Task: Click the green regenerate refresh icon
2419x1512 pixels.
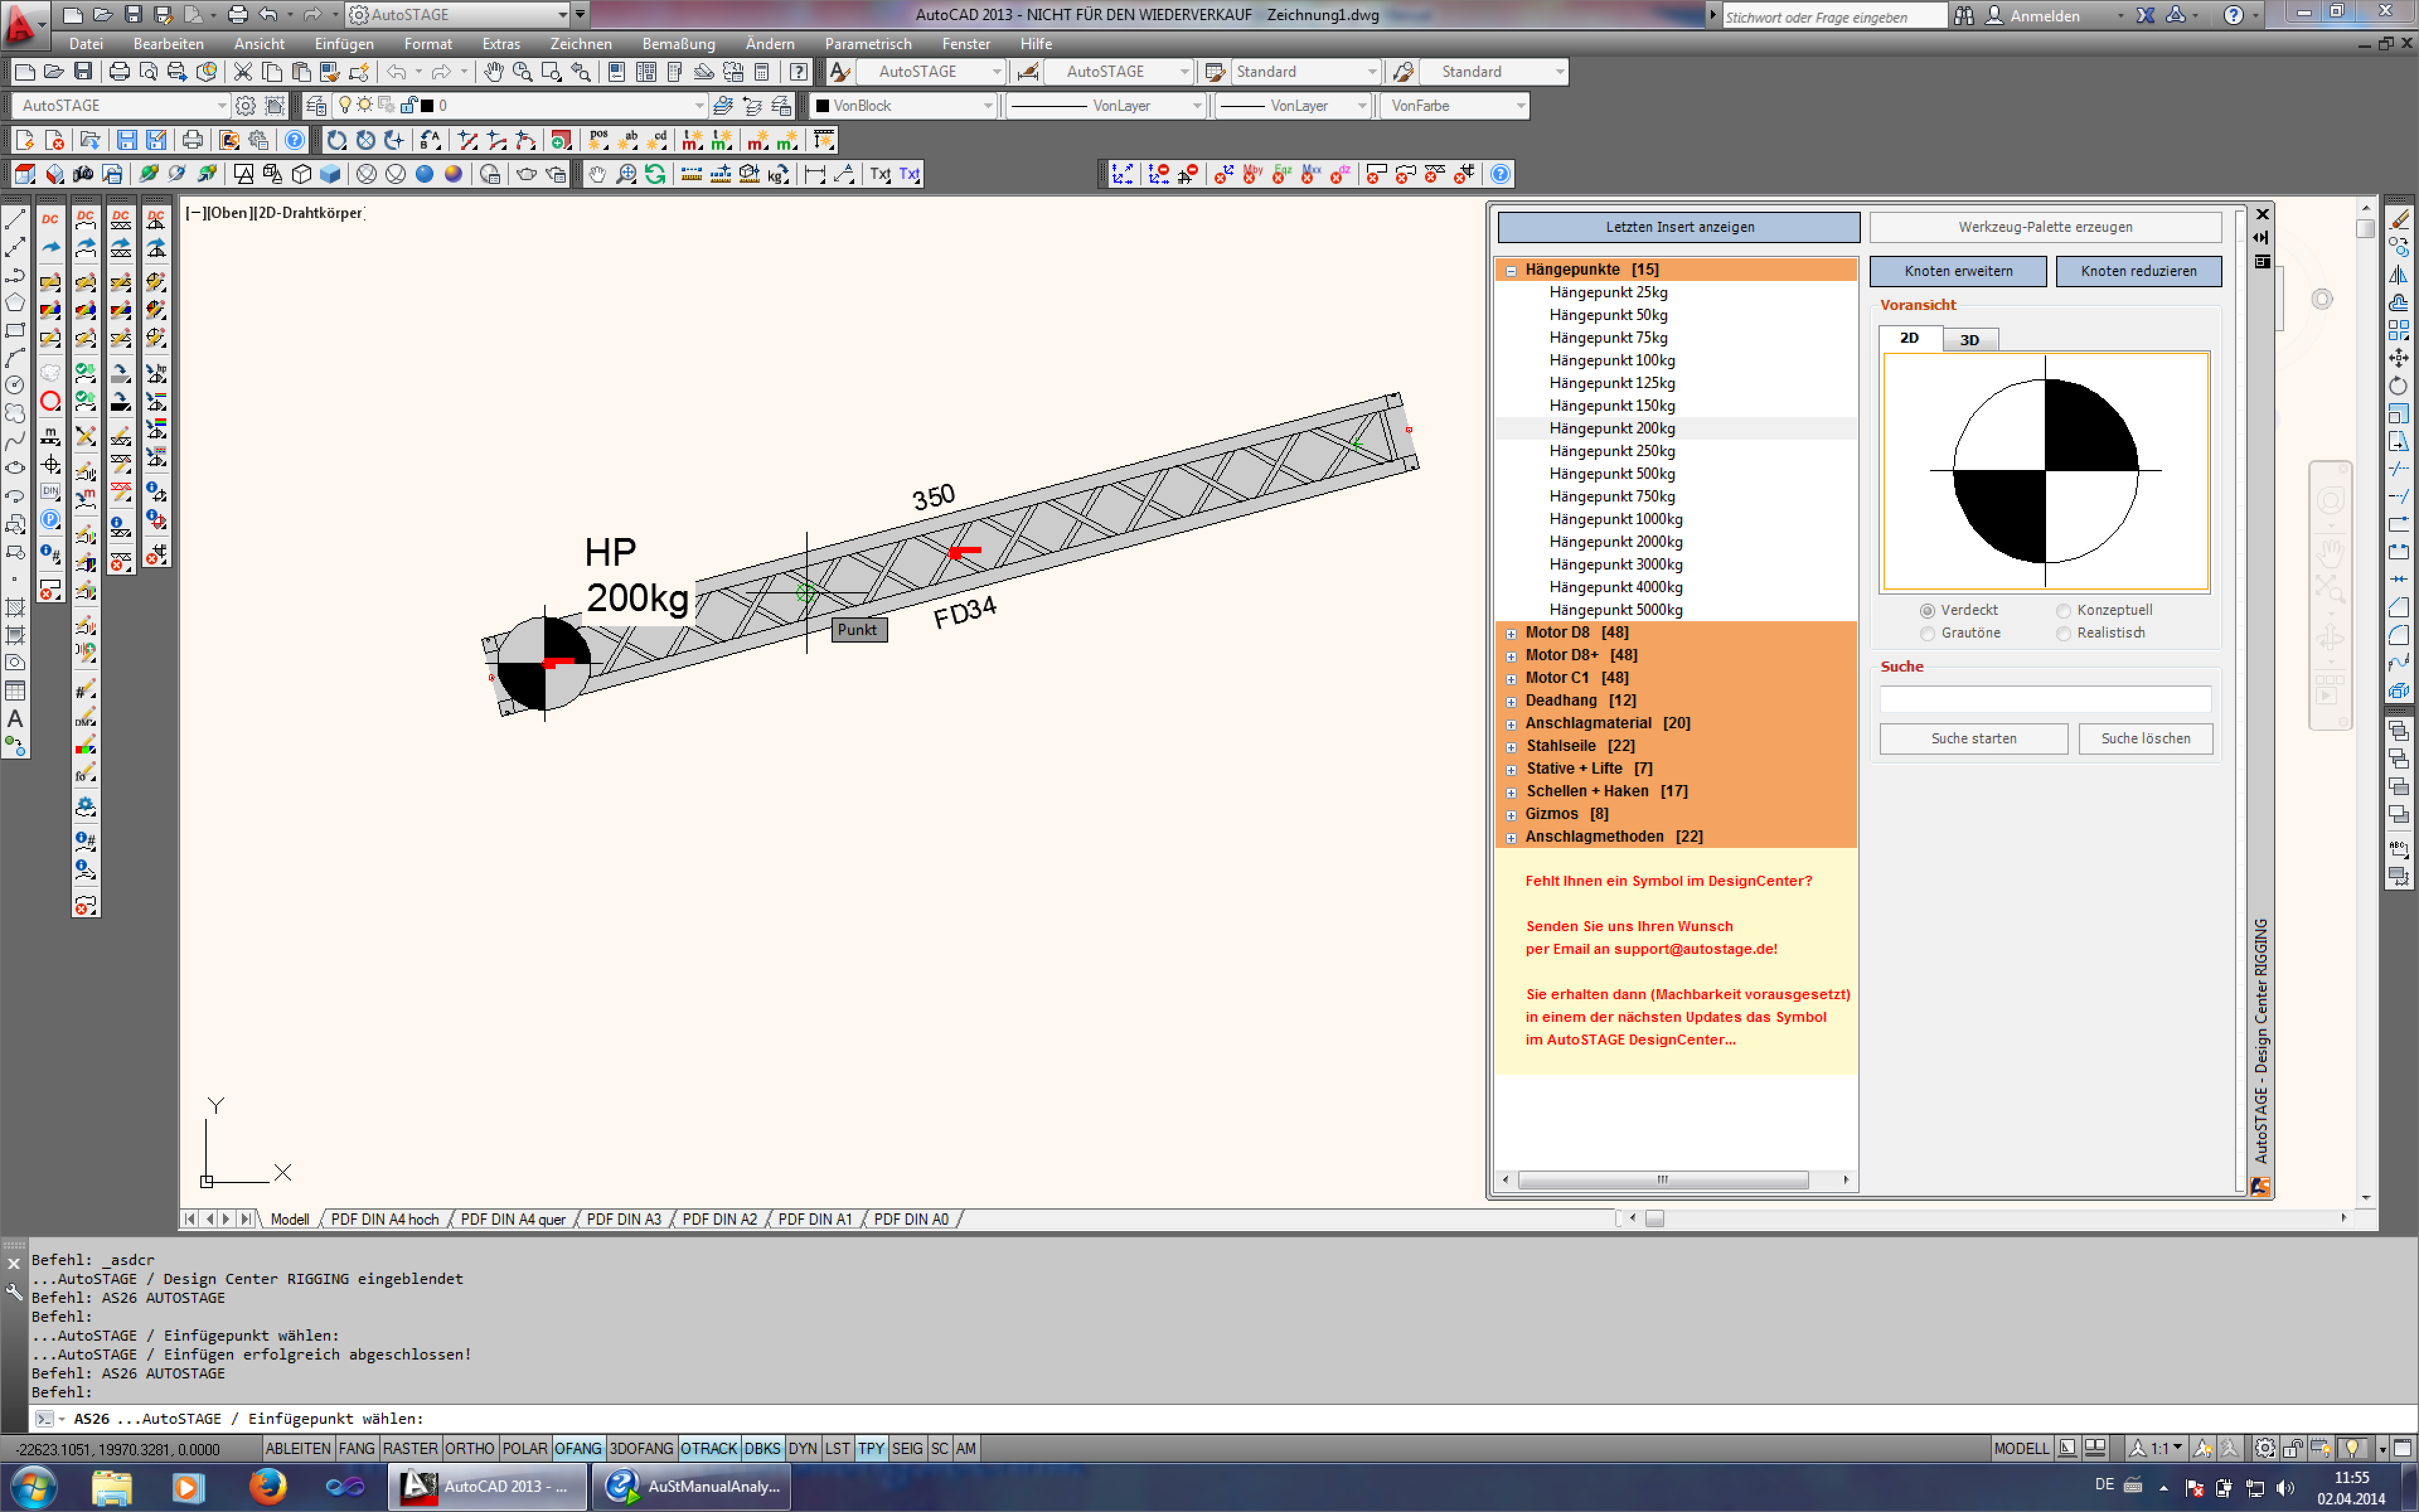Action: click(655, 175)
